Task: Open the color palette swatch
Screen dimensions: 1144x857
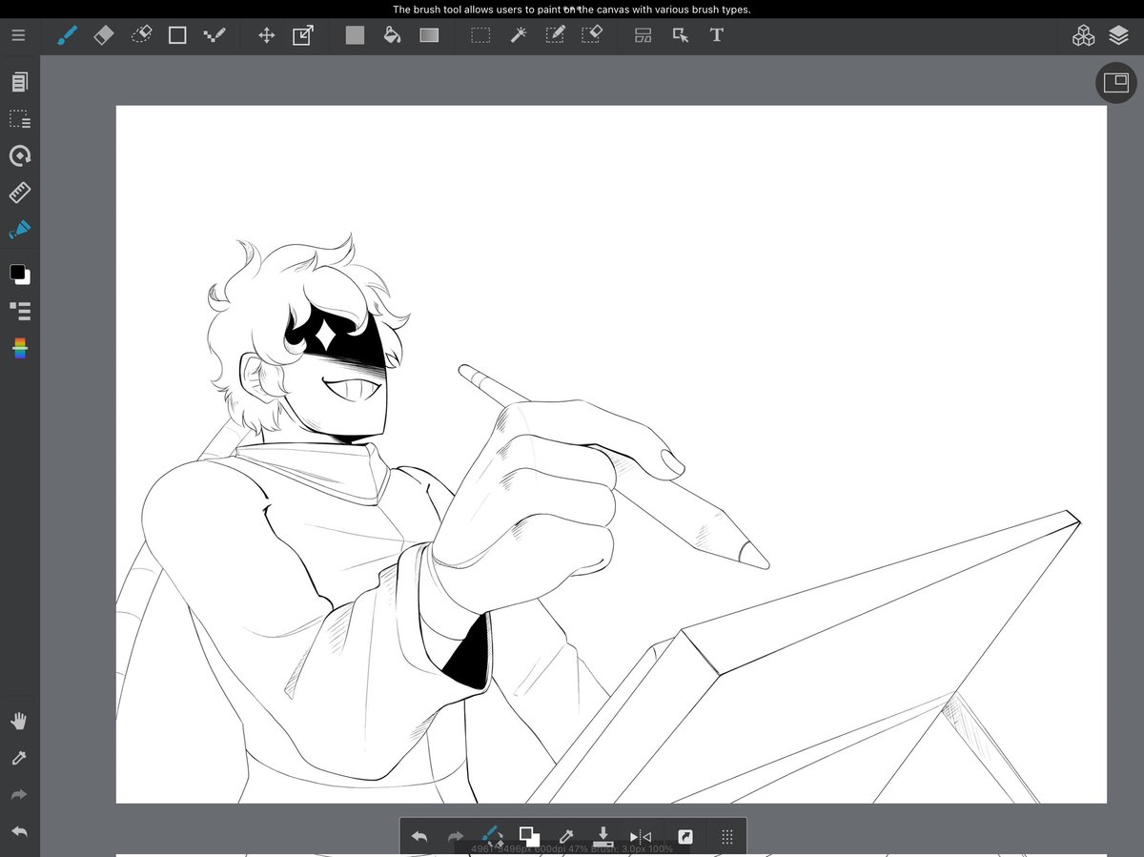Action: pos(19,349)
